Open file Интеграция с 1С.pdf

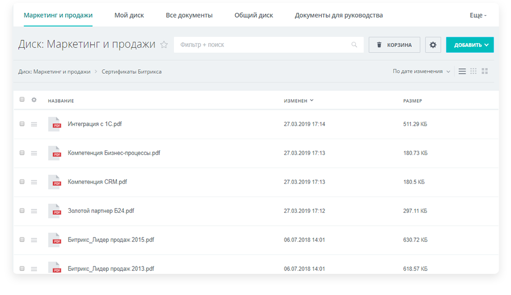[95, 124]
